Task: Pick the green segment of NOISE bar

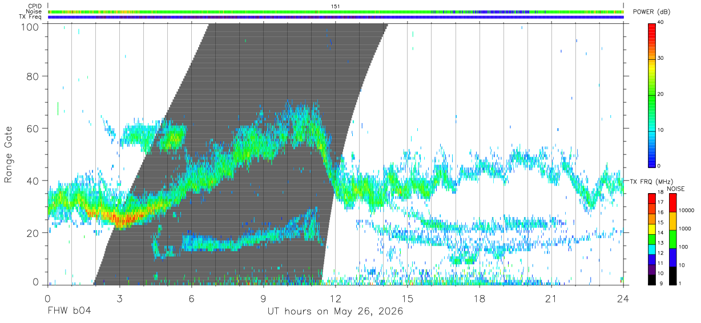Action: point(672,239)
